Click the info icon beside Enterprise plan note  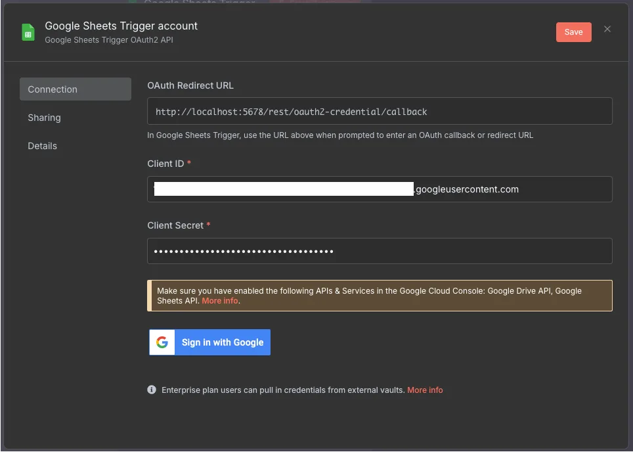[x=152, y=390]
